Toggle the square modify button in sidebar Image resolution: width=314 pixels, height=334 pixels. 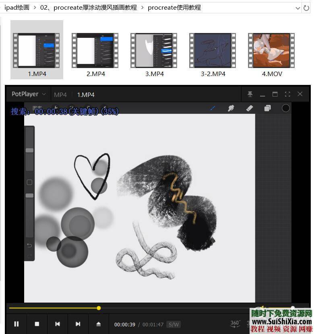click(x=29, y=182)
